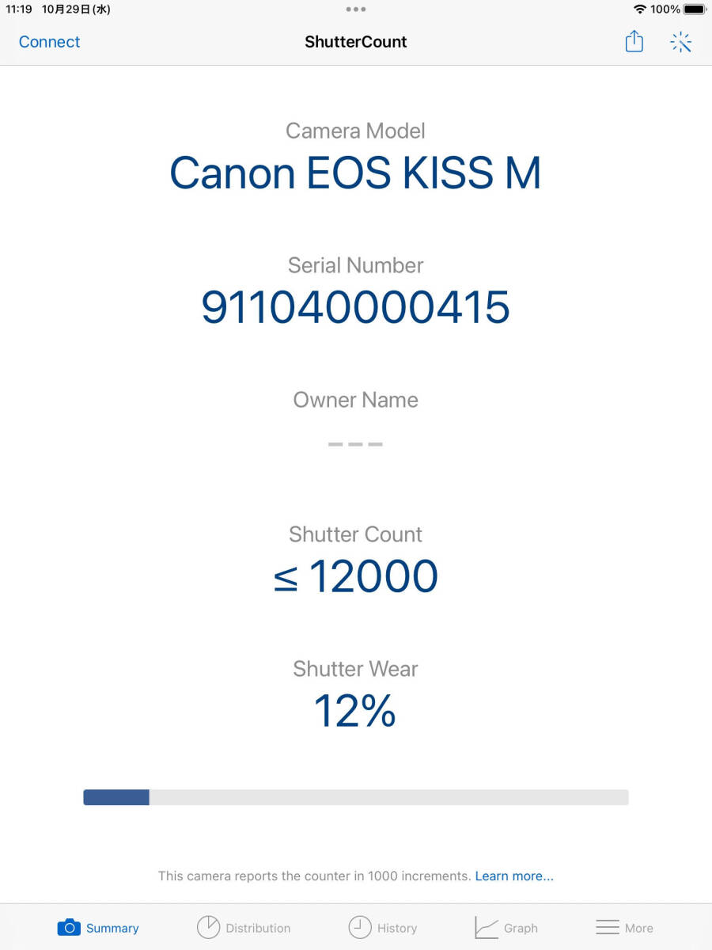The height and width of the screenshot is (950, 712).
Task: Select the serial number 911040000415
Action: tap(356, 307)
